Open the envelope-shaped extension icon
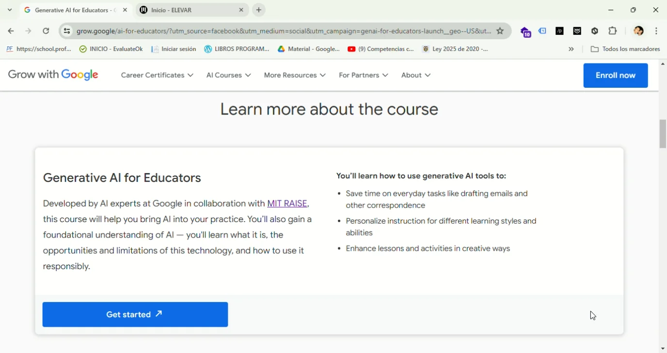The height and width of the screenshot is (353, 667). (577, 31)
